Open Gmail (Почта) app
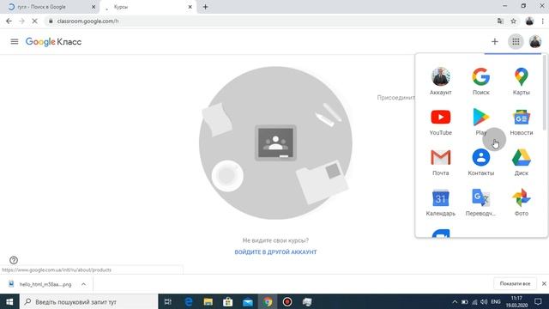The image size is (549, 309). point(440,162)
